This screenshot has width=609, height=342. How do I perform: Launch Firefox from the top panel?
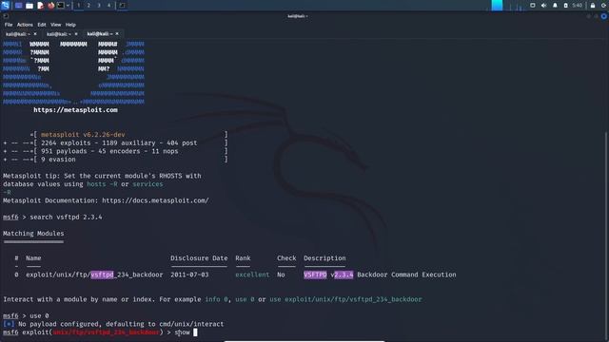tap(50, 6)
